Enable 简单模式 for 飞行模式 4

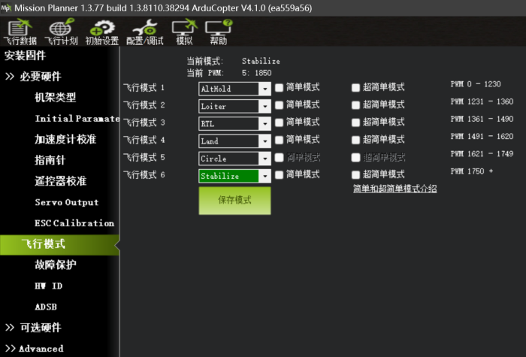point(279,141)
